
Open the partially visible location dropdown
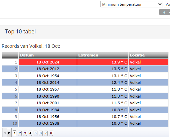[167, 4]
